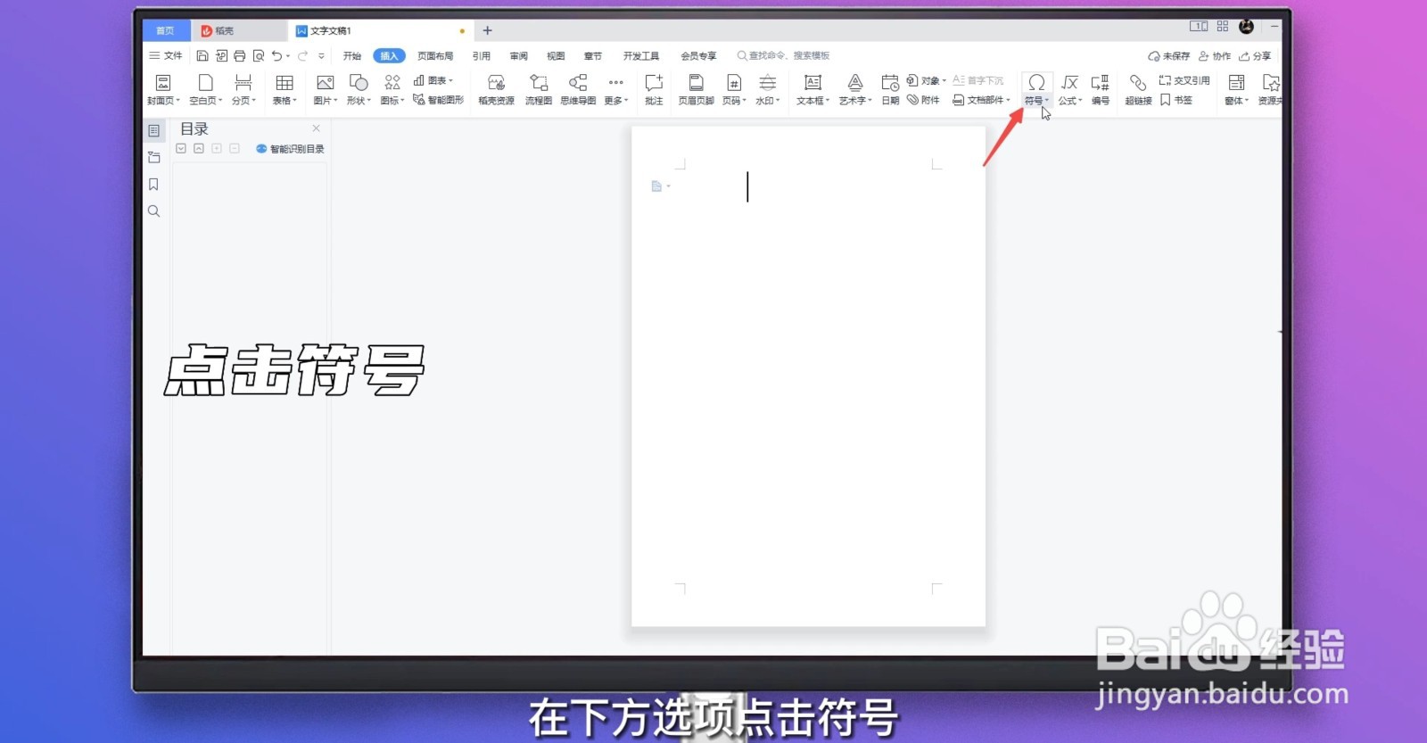Open 文档部件 document parts dropdown
Image resolution: width=1427 pixels, height=743 pixels.
coord(981,100)
